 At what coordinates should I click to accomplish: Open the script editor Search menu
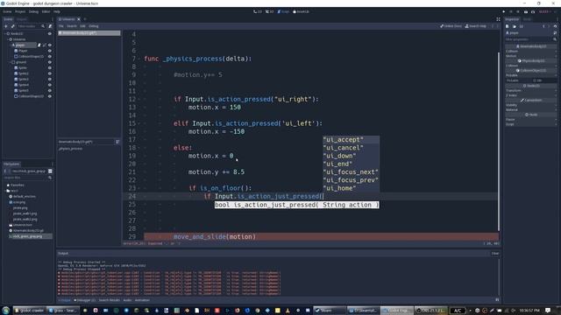[72, 26]
